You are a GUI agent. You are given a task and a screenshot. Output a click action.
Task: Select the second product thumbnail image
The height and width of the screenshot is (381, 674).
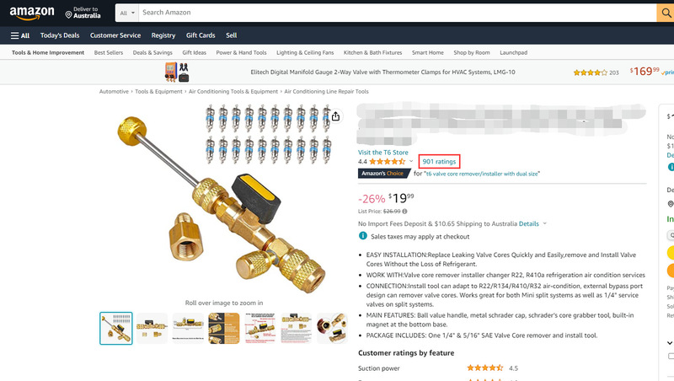pos(152,329)
